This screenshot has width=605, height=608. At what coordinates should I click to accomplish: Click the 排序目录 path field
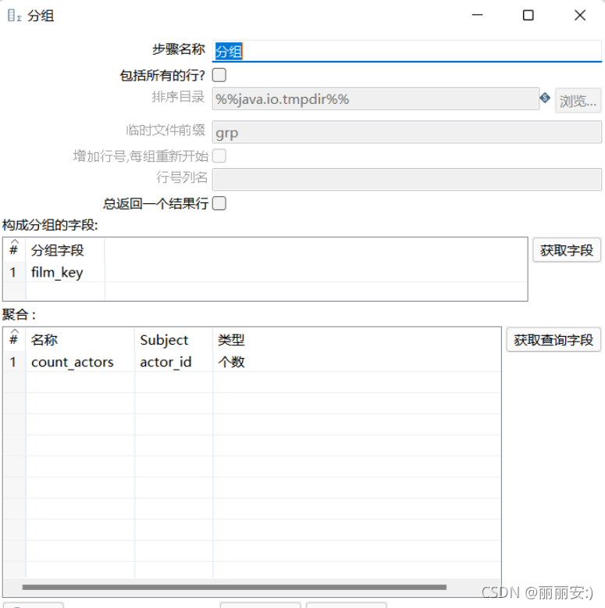375,99
